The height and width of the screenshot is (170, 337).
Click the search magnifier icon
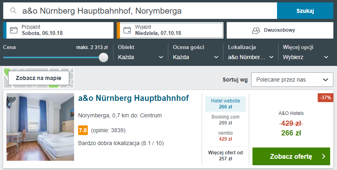(14, 10)
